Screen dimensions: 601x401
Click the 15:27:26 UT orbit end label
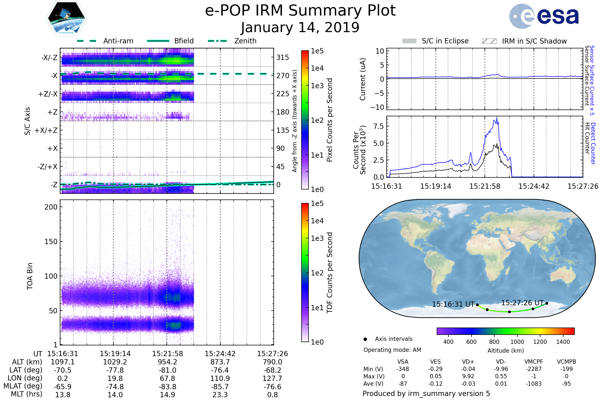pos(523,303)
